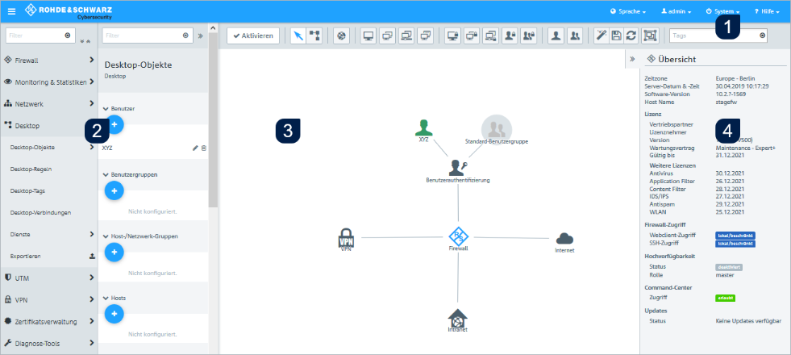Open the admin user dropdown
This screenshot has width=791, height=355.
coord(676,11)
